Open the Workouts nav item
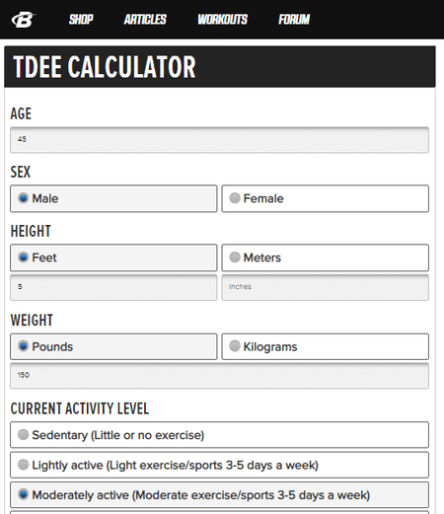Image resolution: width=444 pixels, height=514 pixels. pos(223,20)
